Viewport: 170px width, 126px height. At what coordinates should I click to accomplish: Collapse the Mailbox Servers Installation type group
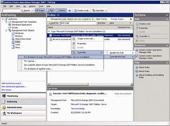tap(49, 31)
